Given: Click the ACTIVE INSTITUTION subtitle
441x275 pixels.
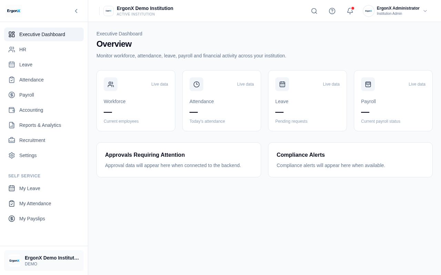Looking at the screenshot, I should [136, 14].
